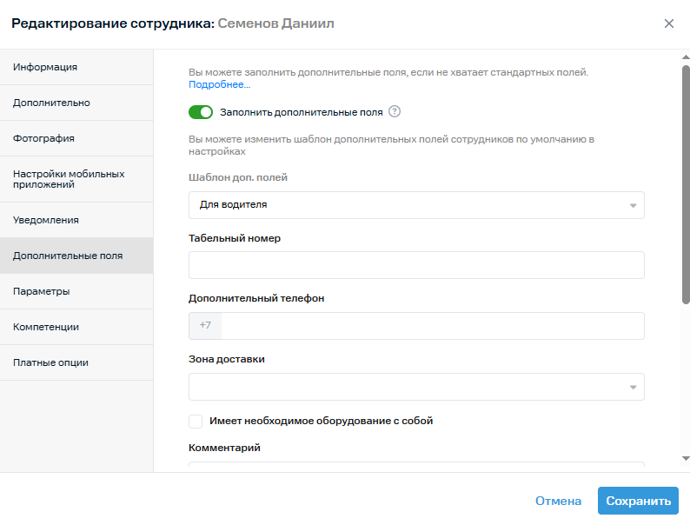Open the 'Параметры' tab
This screenshot has width=690, height=525.
click(76, 291)
